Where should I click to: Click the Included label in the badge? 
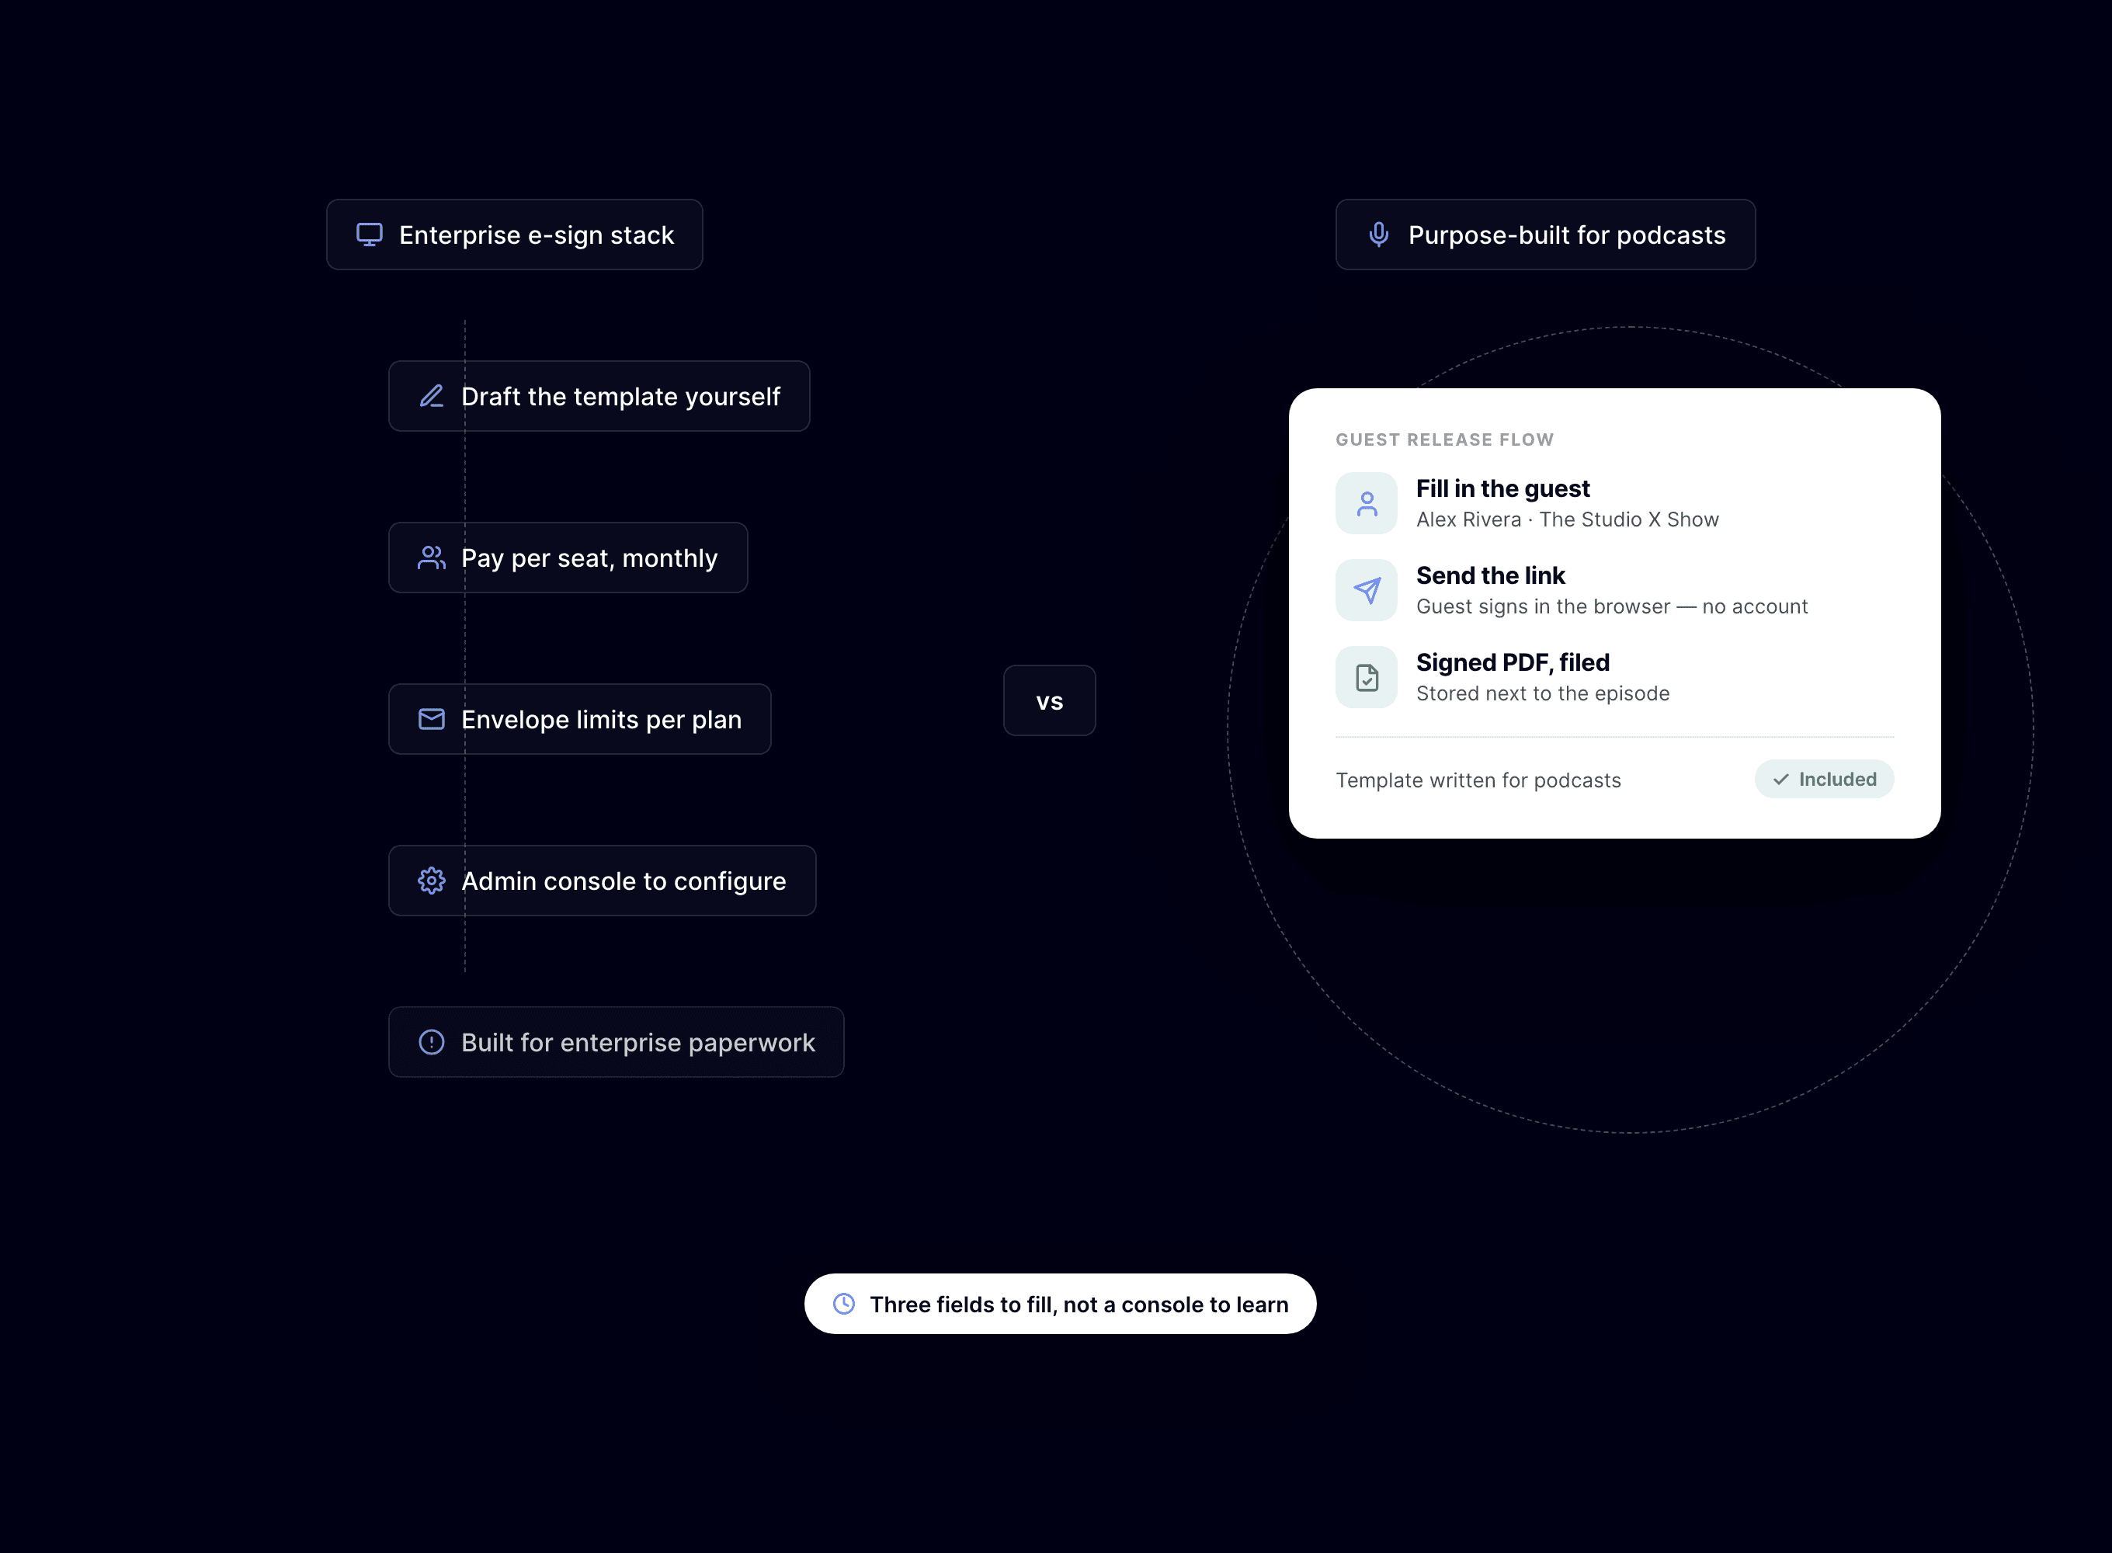click(1838, 780)
